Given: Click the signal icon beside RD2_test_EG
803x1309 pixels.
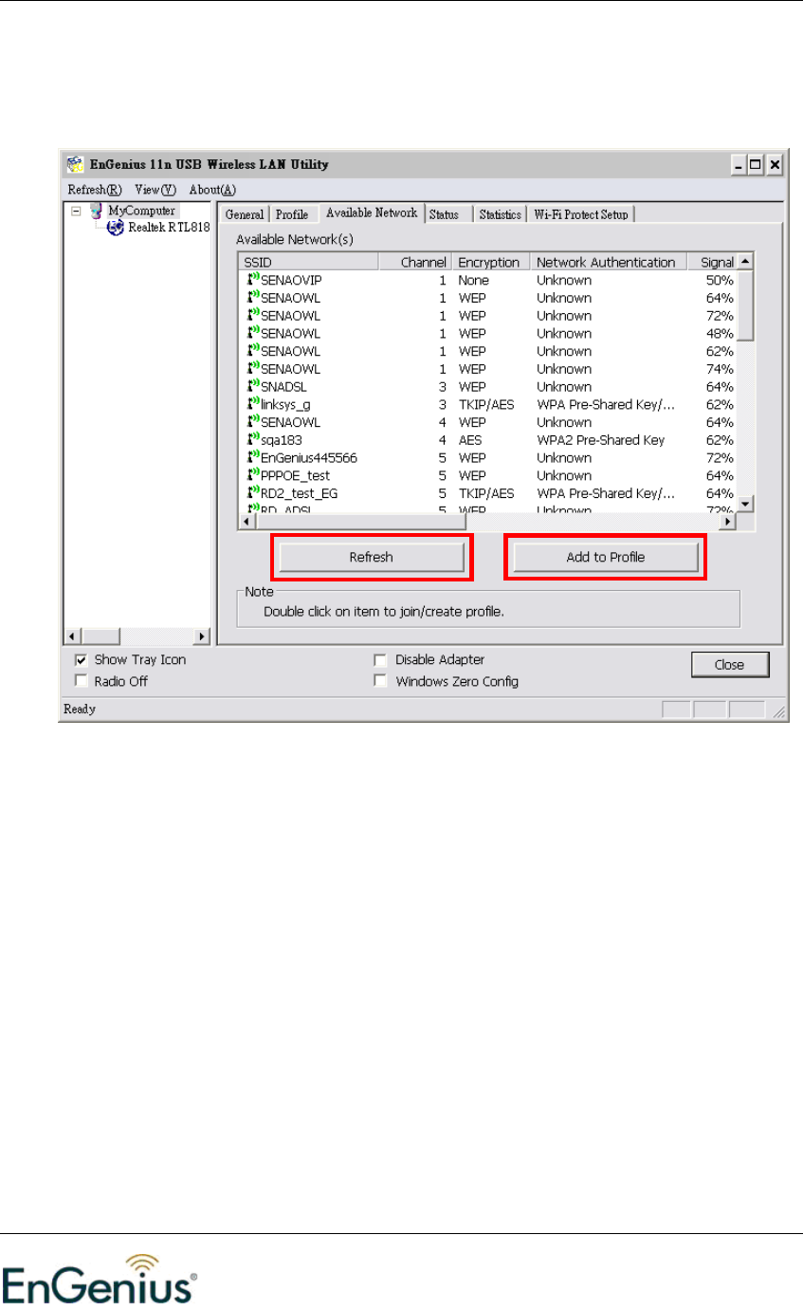Looking at the screenshot, I should (252, 493).
